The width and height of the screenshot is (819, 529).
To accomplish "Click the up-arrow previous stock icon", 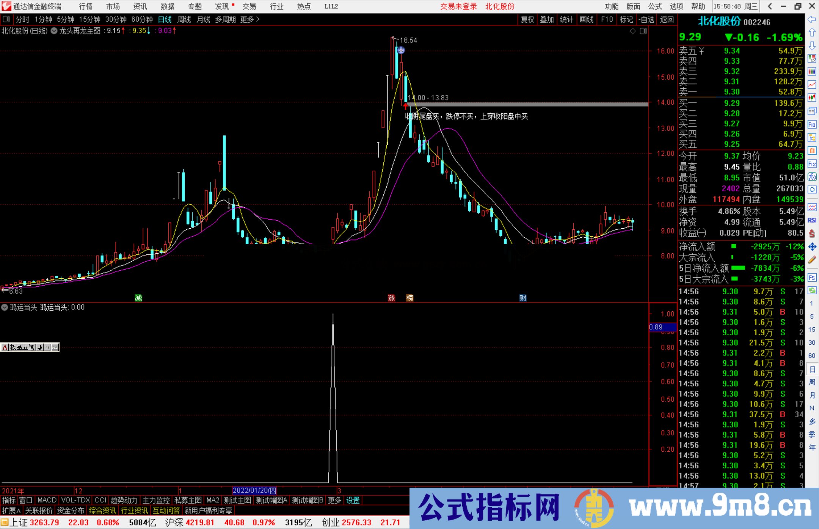I will [812, 33].
